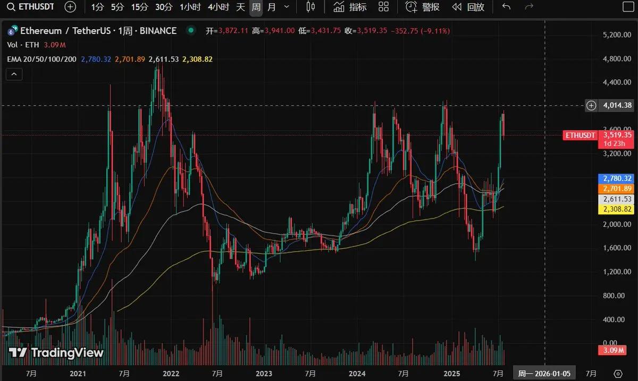
Task: Click the 2024 label on time axis
Action: pyautogui.click(x=358, y=374)
